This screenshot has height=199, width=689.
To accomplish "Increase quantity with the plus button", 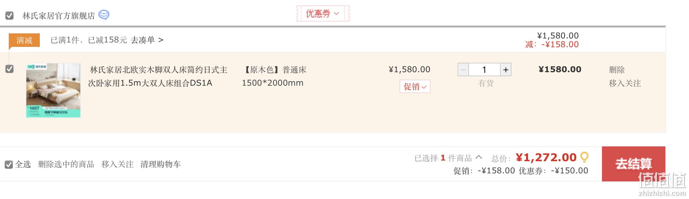I will (505, 70).
